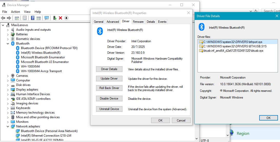
Task: Expand the Batteries node
Action: pos(8,35)
